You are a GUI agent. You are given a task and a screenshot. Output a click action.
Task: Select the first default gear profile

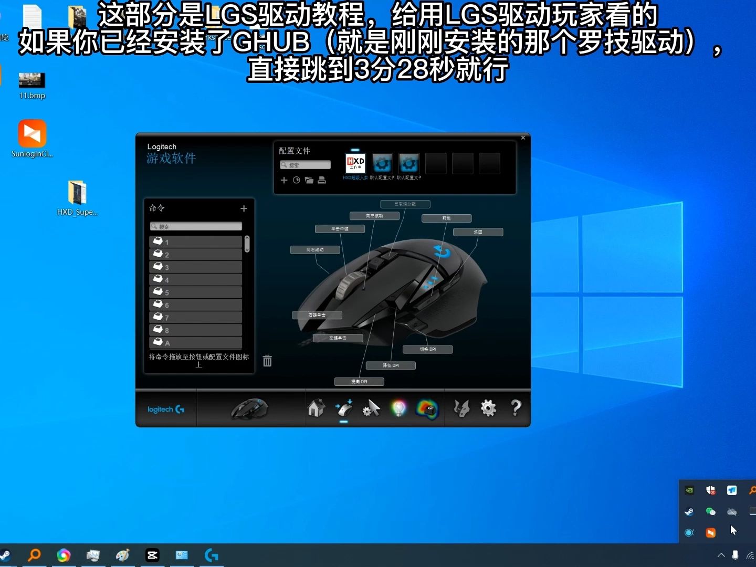[x=382, y=163]
